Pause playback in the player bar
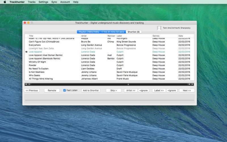 click(29, 84)
